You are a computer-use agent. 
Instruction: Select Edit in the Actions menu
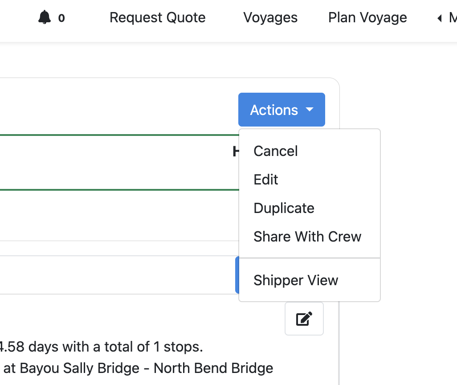(x=266, y=180)
